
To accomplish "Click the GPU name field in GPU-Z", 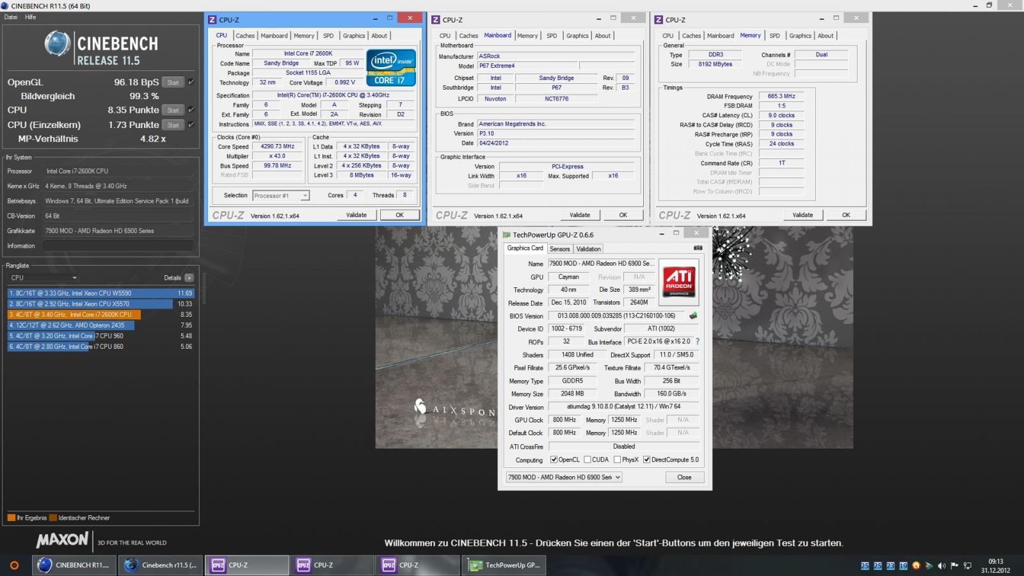I will [x=602, y=263].
